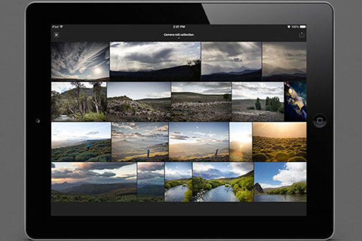Select the golden shrub field photo in third row

click(x=279, y=142)
